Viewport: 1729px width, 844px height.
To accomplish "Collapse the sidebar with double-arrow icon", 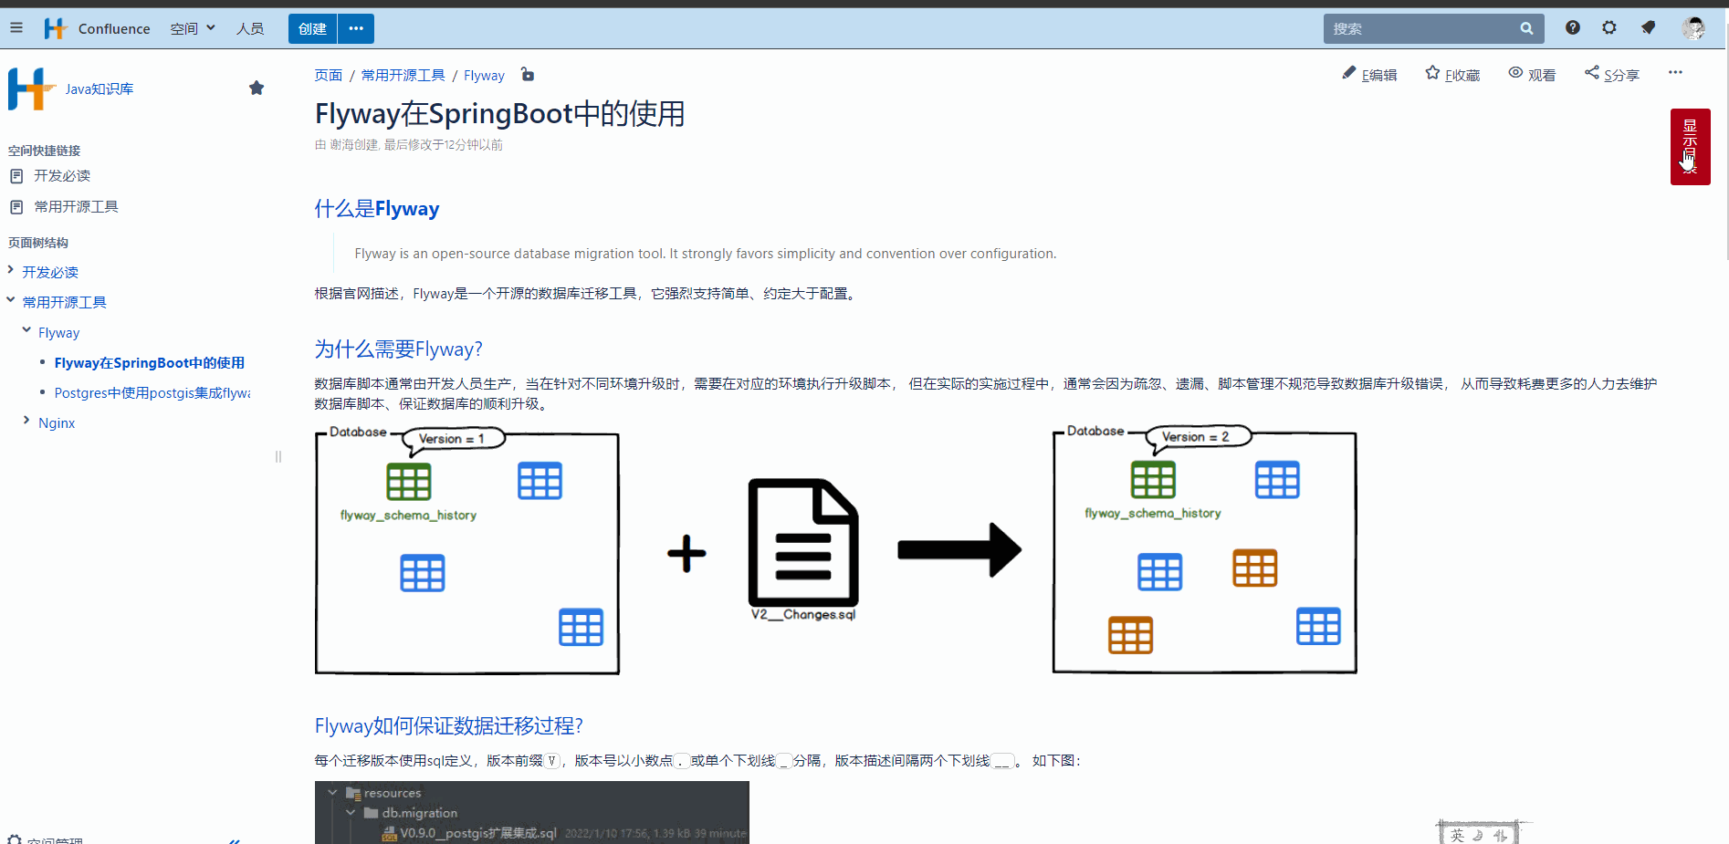I will [x=235, y=840].
